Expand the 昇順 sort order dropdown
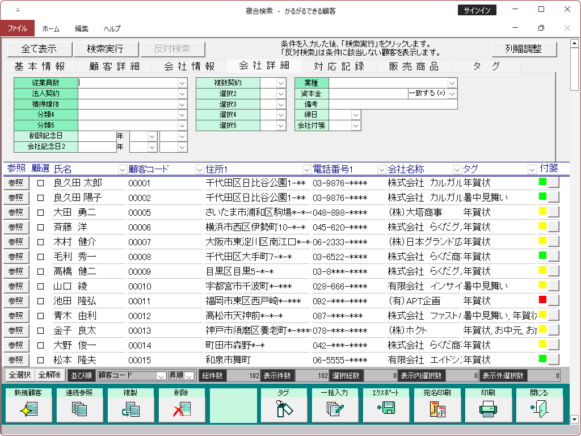The width and height of the screenshot is (581, 436). [190, 376]
